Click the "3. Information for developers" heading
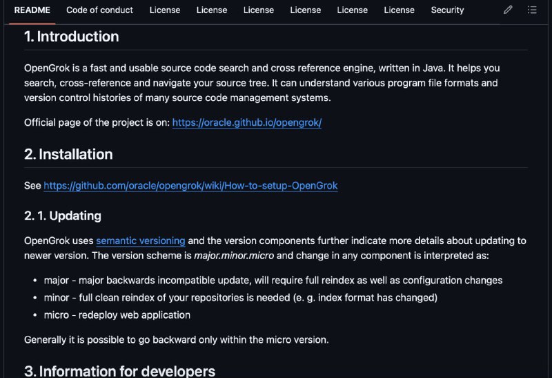The width and height of the screenshot is (552, 378). pyautogui.click(x=119, y=371)
